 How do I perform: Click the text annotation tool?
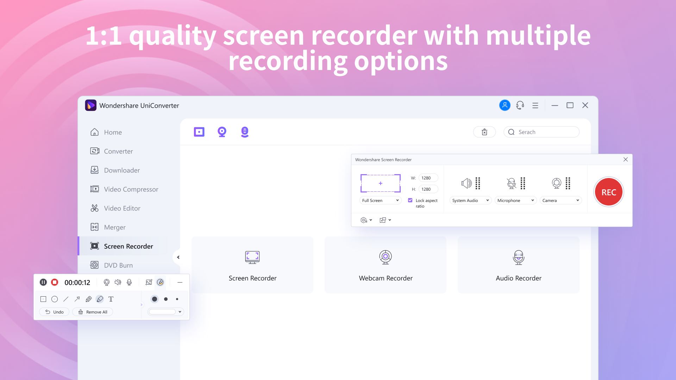[111, 299]
